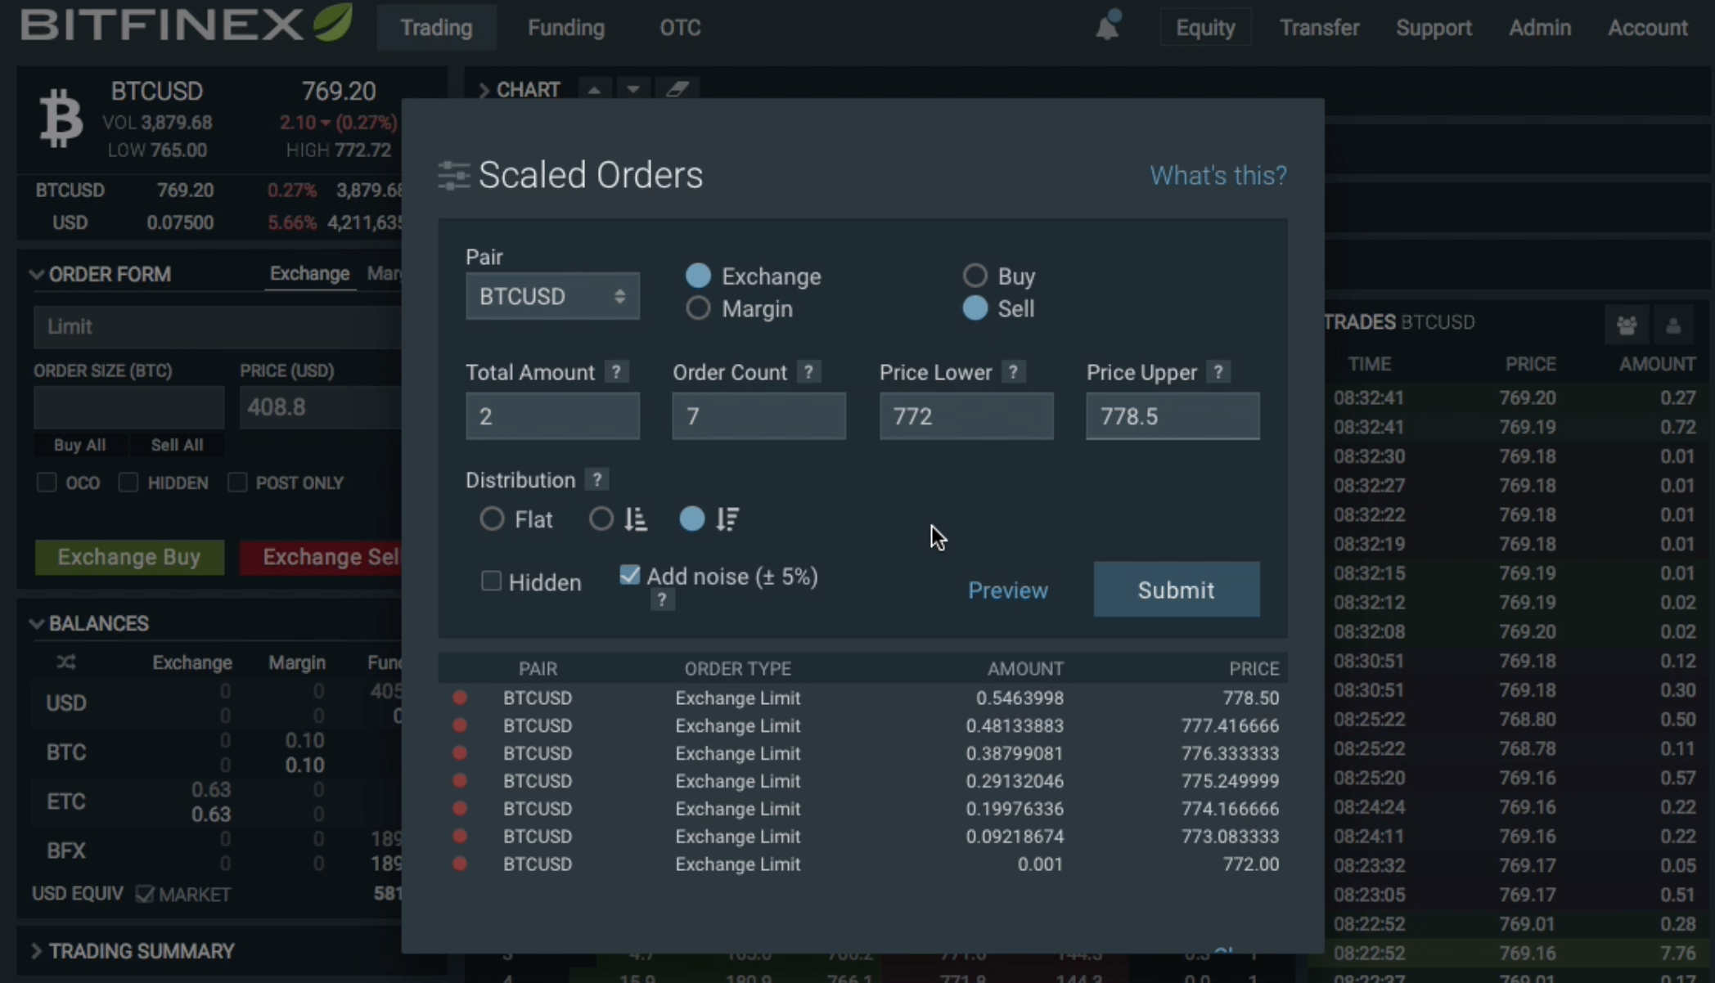Click the TRADES panel export icon
1715x983 pixels.
[1627, 326]
